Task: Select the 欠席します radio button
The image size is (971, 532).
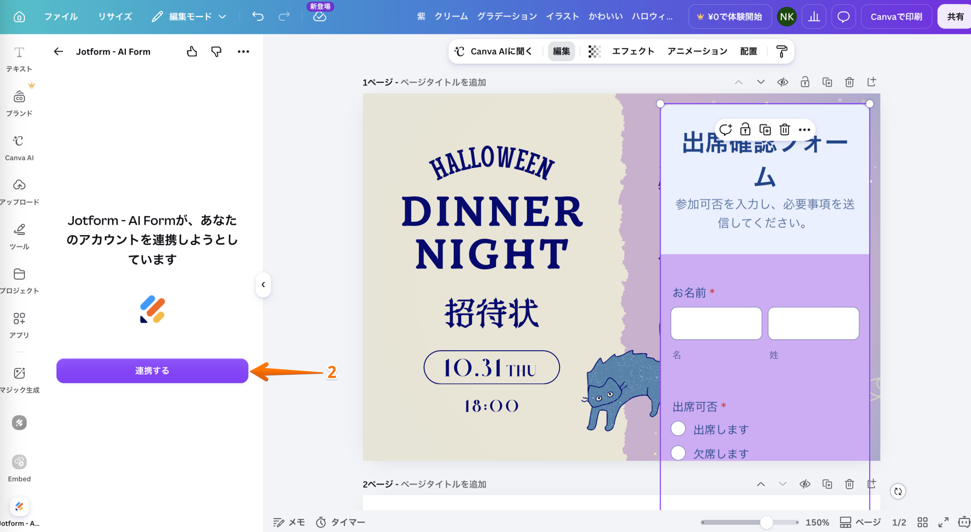Action: click(678, 453)
